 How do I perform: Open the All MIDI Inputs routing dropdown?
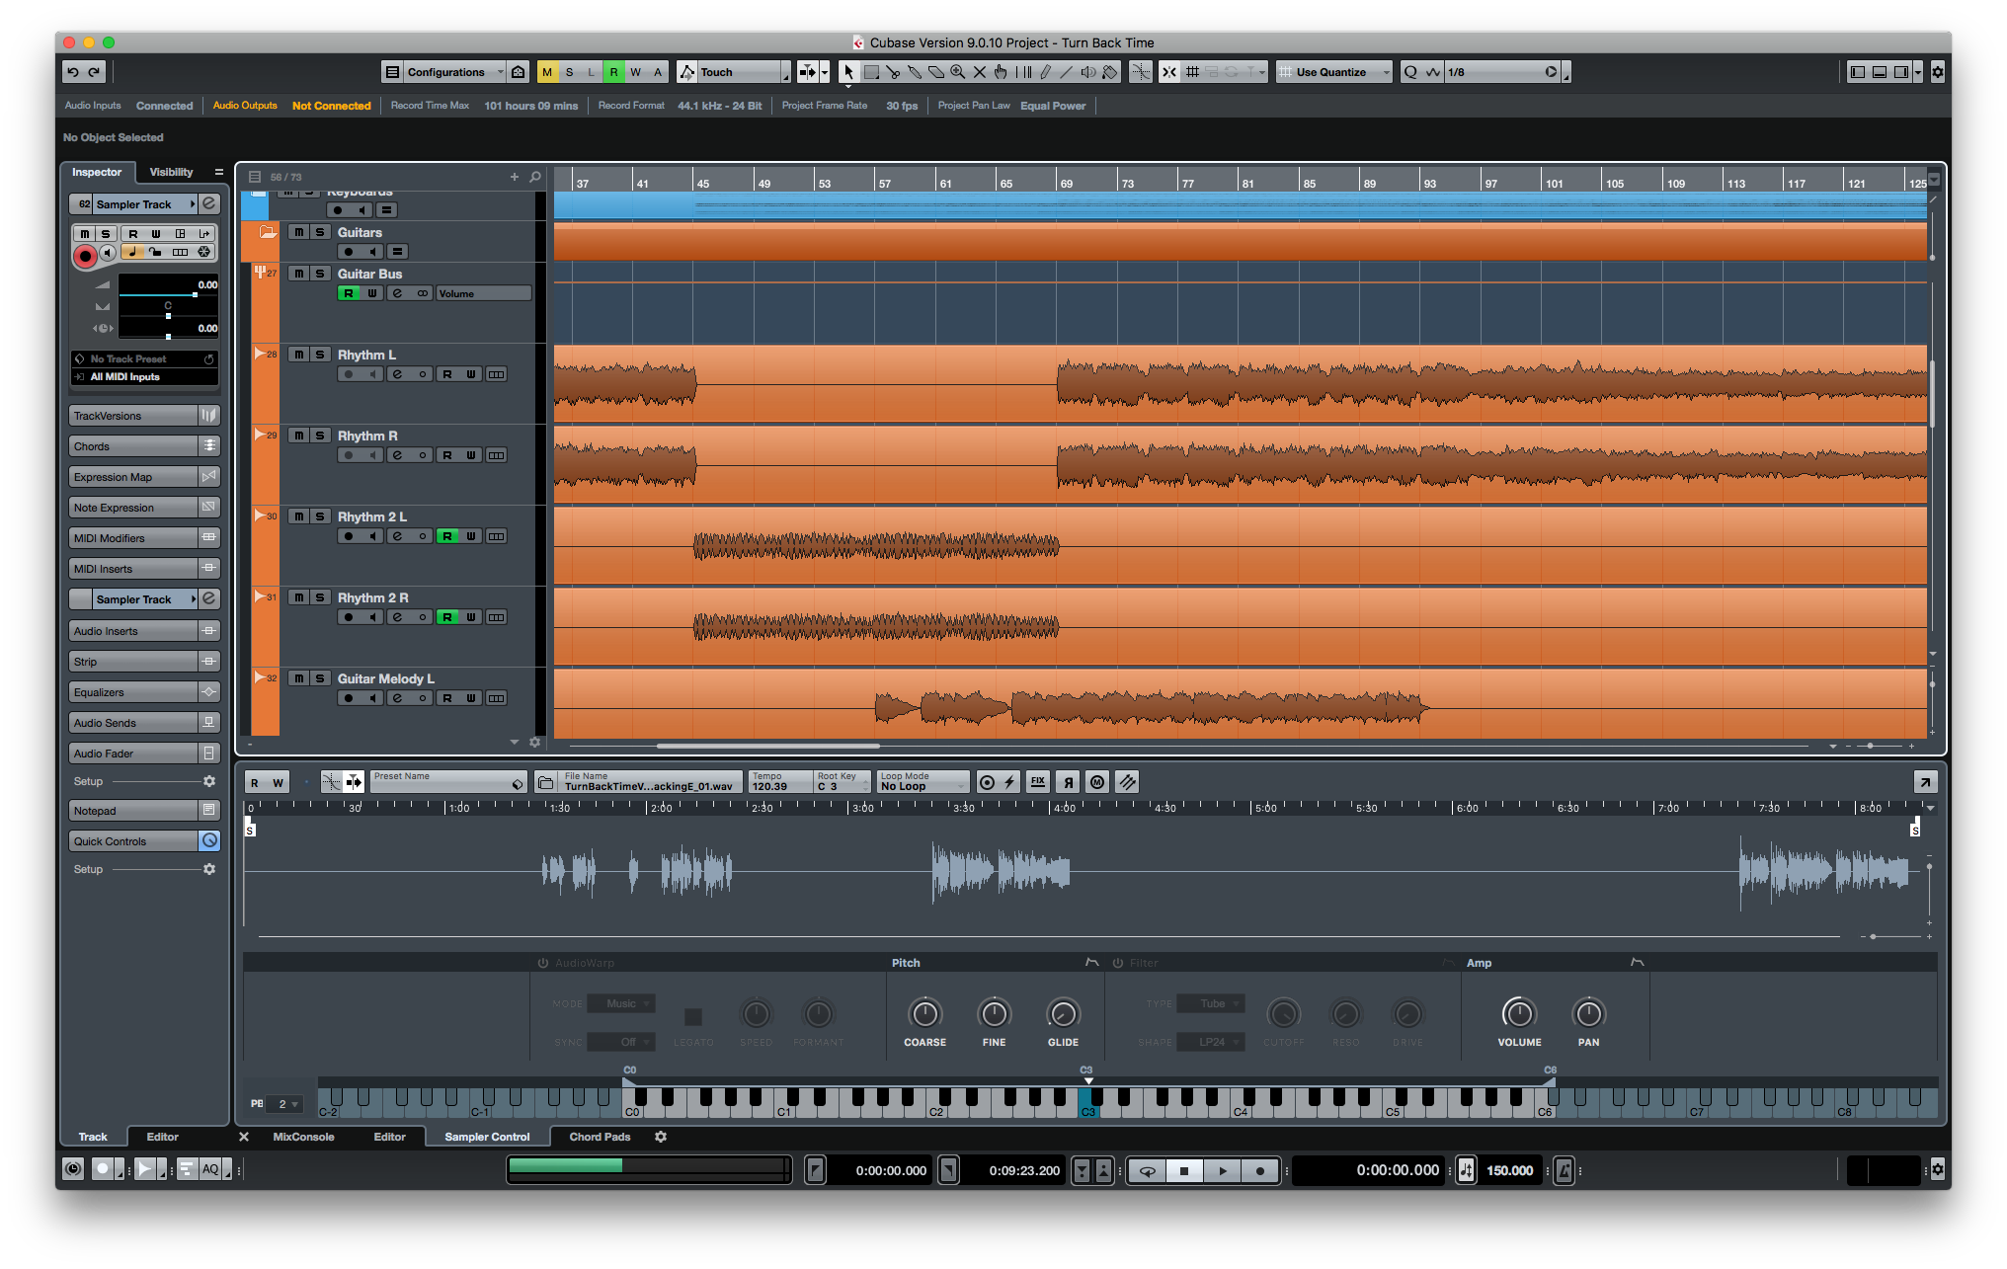(144, 377)
